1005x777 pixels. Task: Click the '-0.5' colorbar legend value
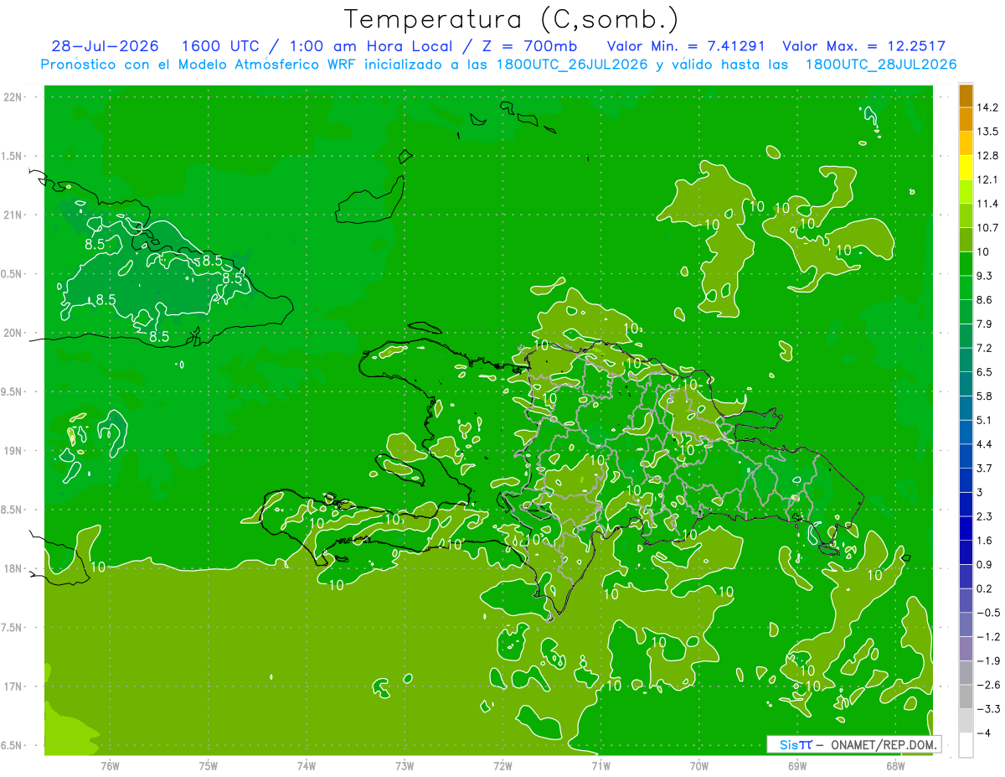pos(987,613)
